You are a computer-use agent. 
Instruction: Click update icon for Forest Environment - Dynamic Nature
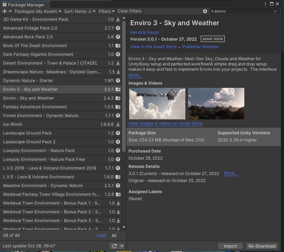(118, 115)
